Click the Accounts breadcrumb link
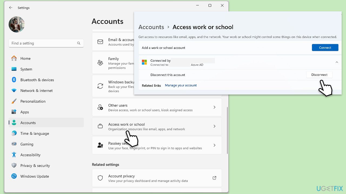Viewport: 346px width, 194px height. (x=151, y=27)
